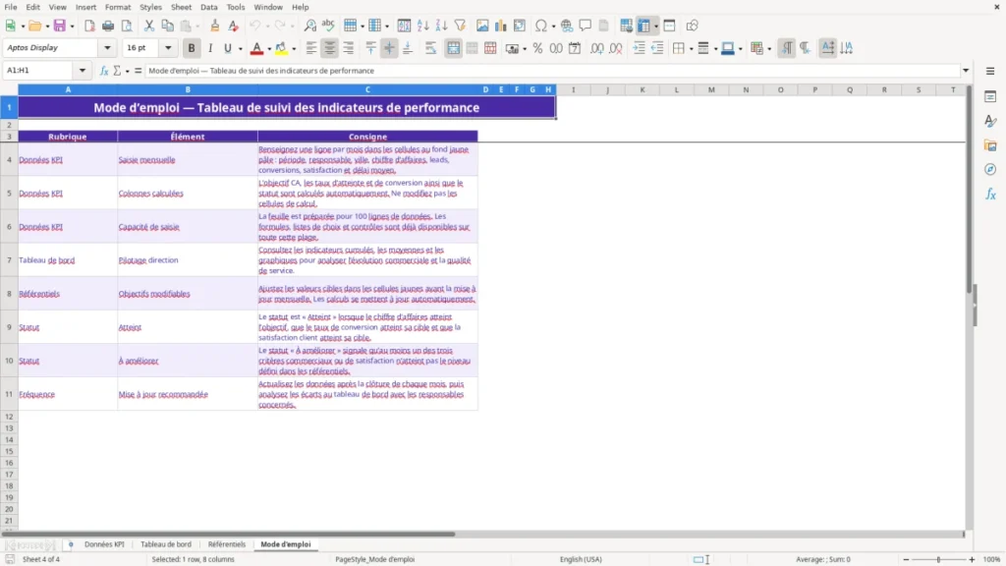Open sidebar Navigator compass icon

[990, 169]
